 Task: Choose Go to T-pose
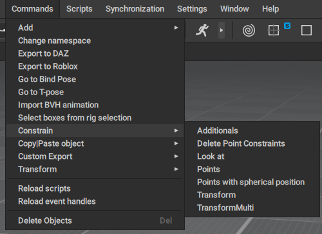click(95, 92)
